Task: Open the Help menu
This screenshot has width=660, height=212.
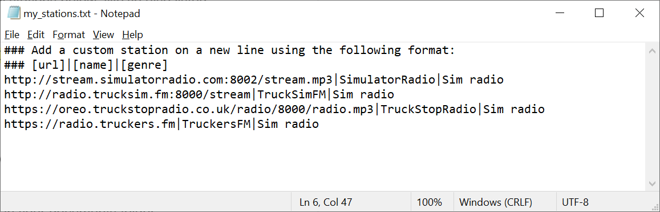Action: (x=132, y=34)
